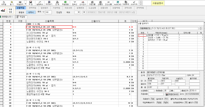Switch to the 일위대가 tab
205x107 pixels.
coord(44,8)
